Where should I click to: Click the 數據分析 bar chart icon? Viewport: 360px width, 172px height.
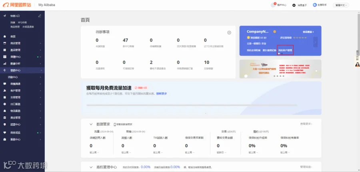point(5,64)
